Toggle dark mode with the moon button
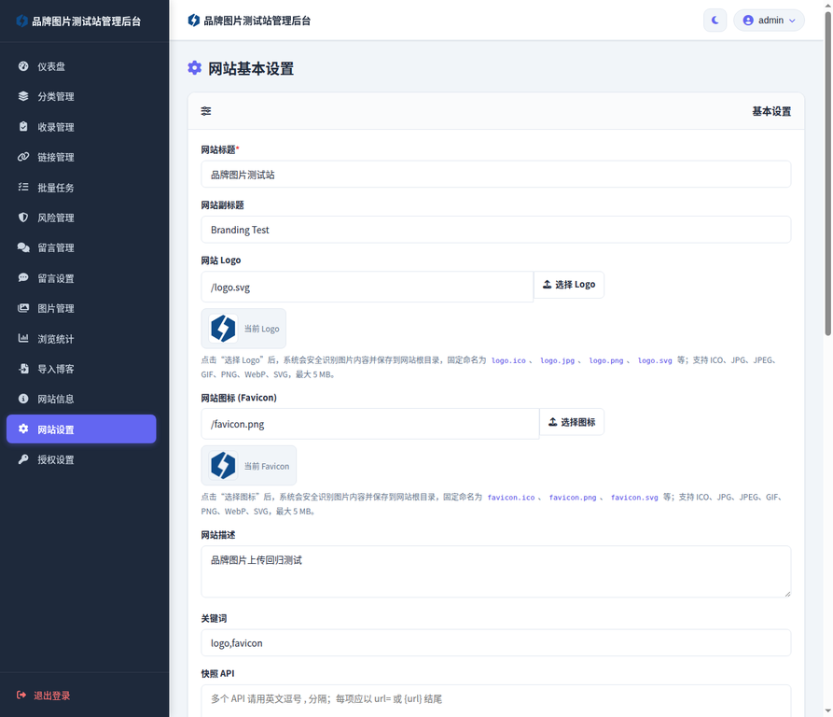The height and width of the screenshot is (717, 833). point(715,21)
